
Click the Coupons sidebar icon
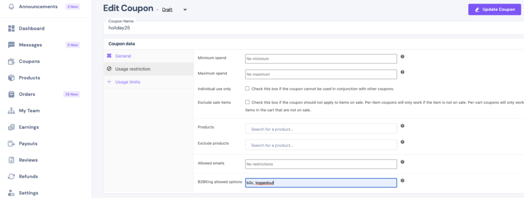tap(11, 61)
